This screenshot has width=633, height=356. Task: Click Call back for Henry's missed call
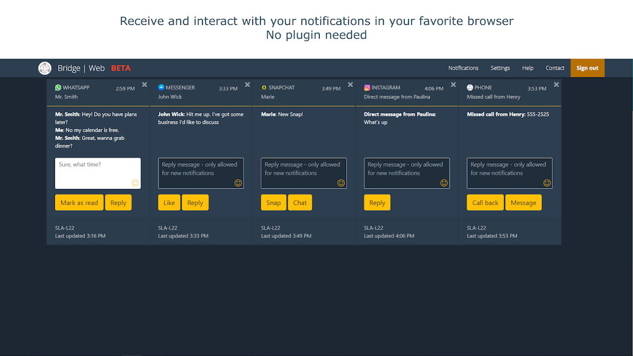(485, 203)
